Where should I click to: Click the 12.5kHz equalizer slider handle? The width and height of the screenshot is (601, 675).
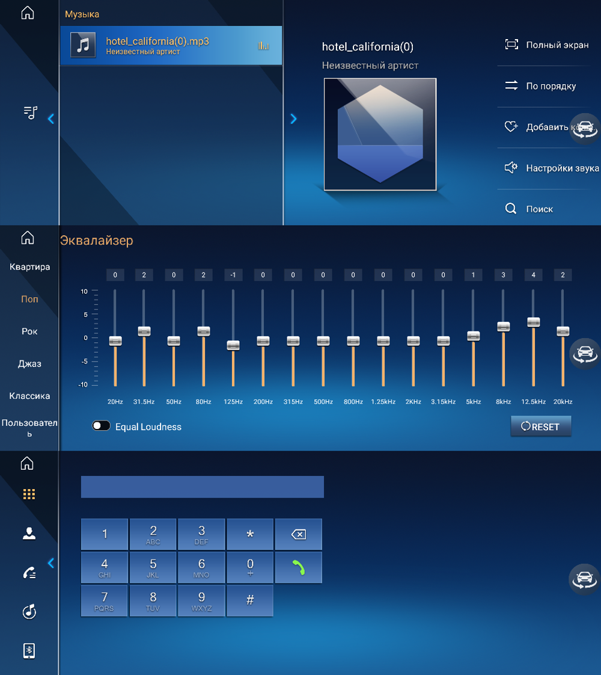[533, 322]
